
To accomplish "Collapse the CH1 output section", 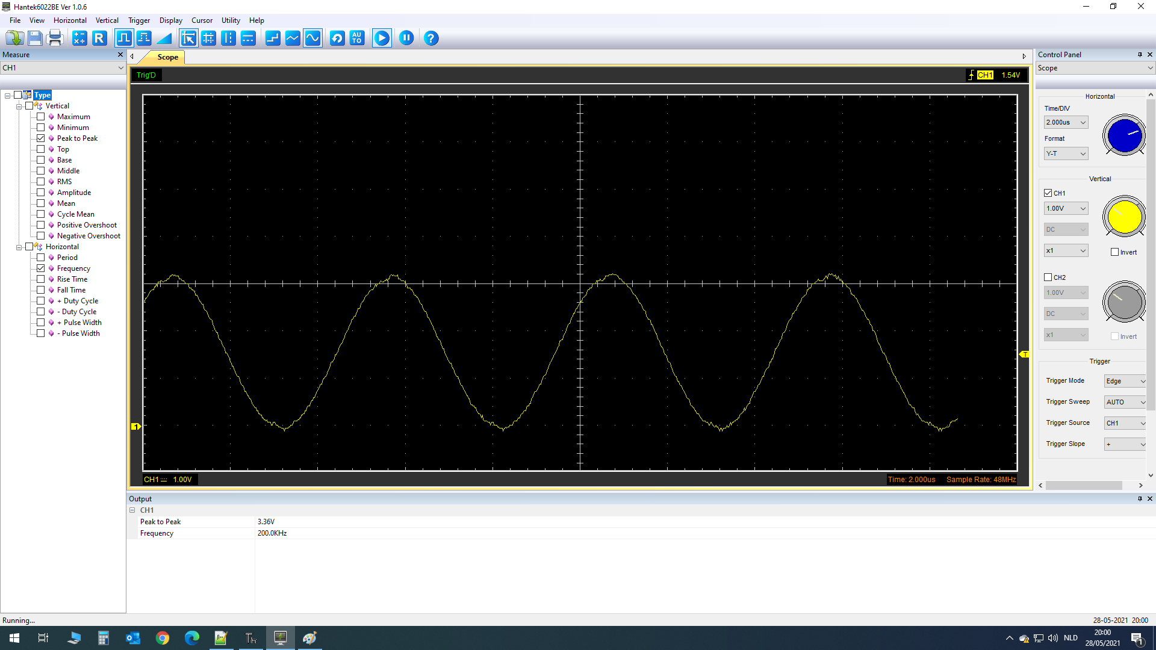I will [132, 510].
